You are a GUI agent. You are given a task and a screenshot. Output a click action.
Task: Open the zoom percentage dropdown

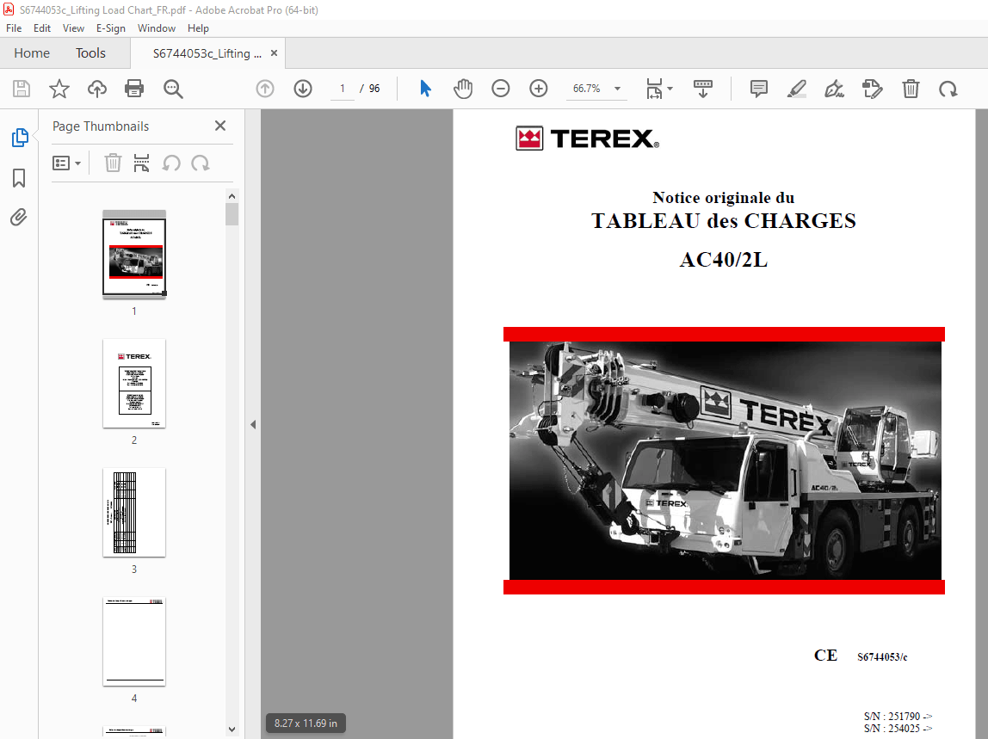(x=616, y=88)
